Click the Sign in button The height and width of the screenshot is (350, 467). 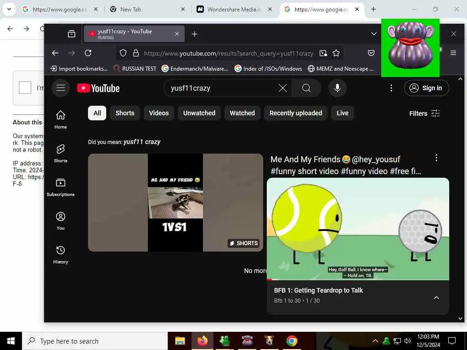[x=426, y=88]
